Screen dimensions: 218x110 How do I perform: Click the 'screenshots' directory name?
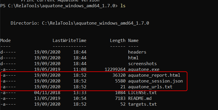point(142,64)
